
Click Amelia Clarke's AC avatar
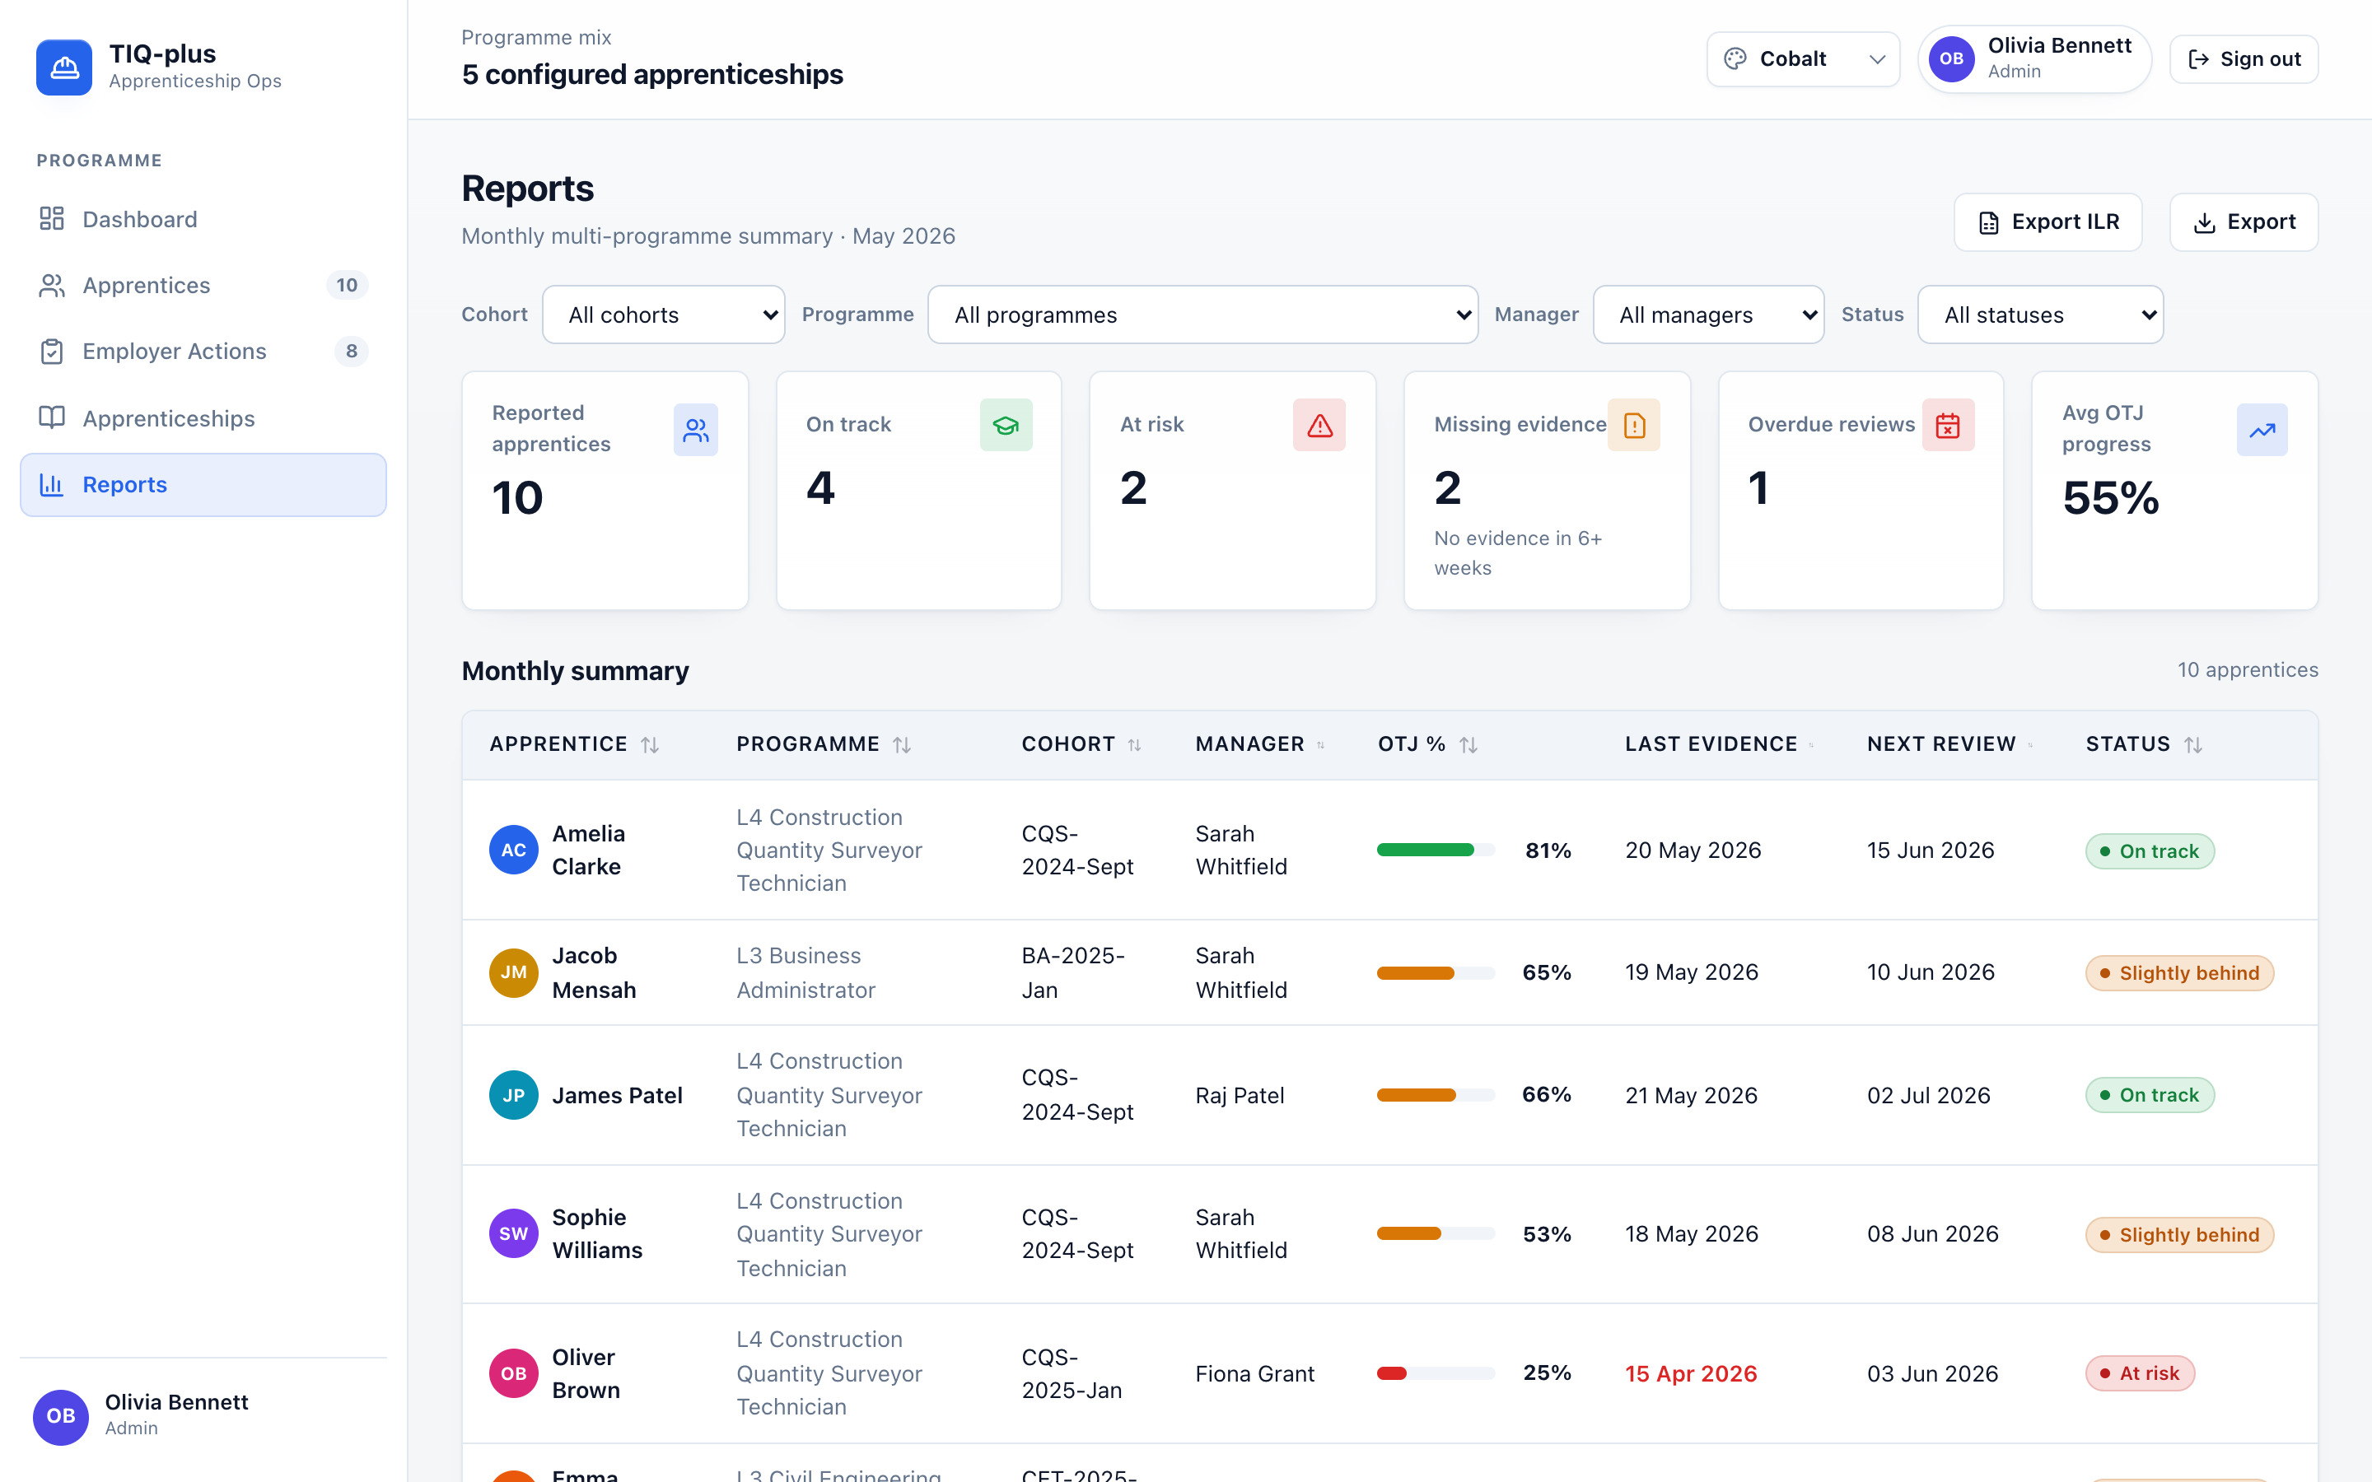point(514,850)
